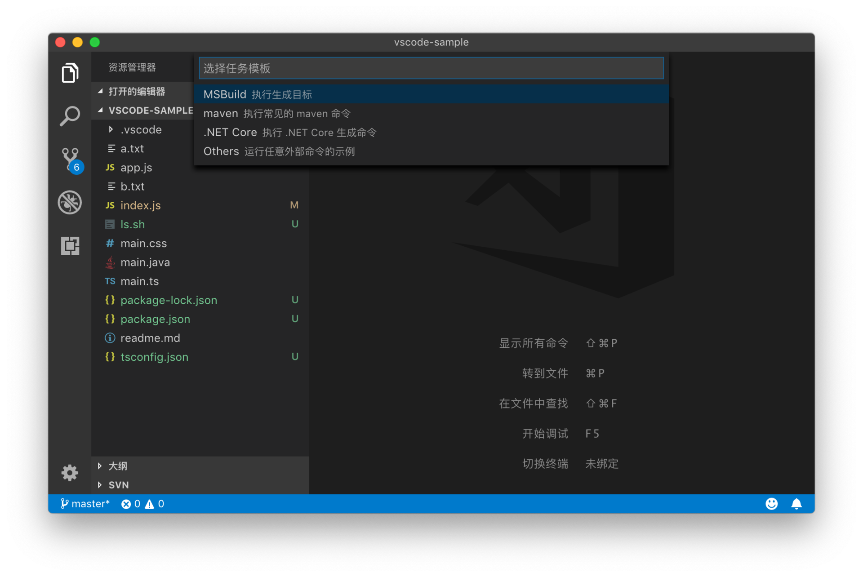The image size is (863, 577).
Task: Expand the .vscode folder
Action: [x=141, y=130]
